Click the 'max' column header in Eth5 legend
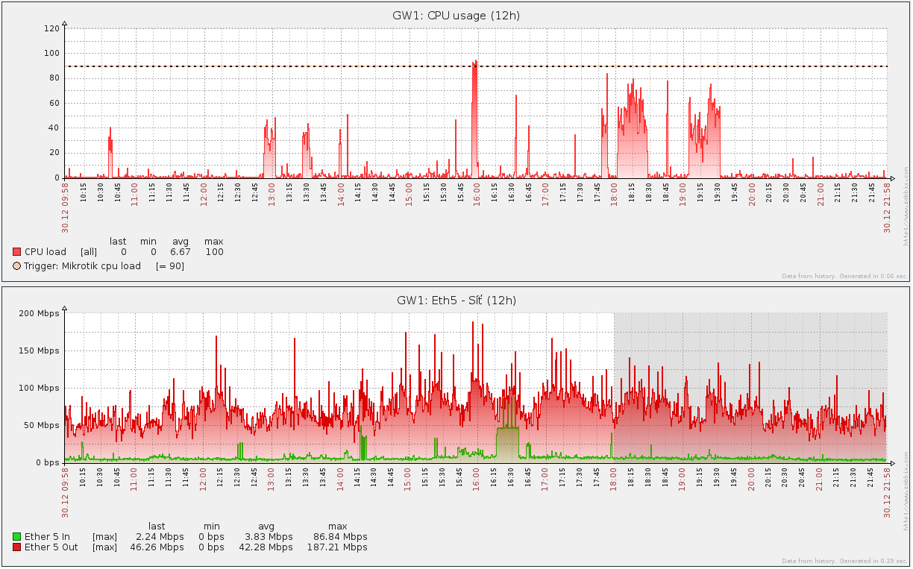 pyautogui.click(x=337, y=526)
